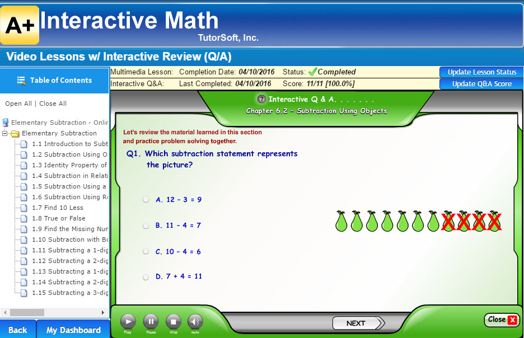The width and height of the screenshot is (524, 338).
Task: Collapse the Elementary Subtraction tree node
Action: pos(5,134)
